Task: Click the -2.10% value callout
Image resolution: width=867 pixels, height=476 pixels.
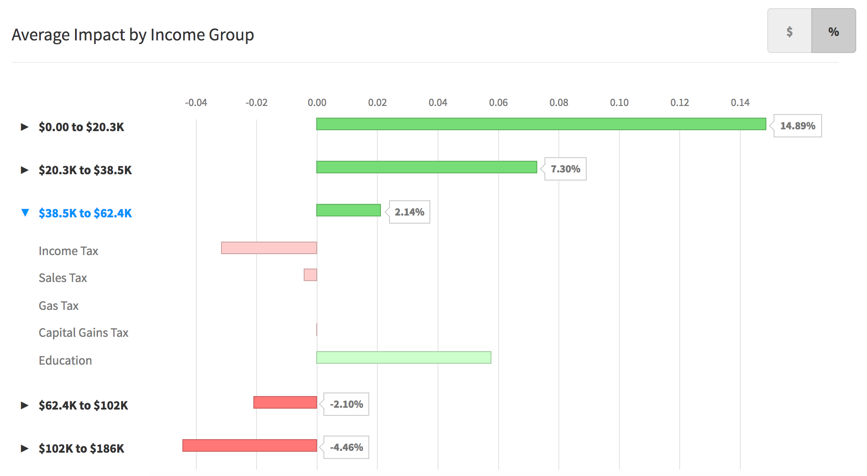Action: click(346, 404)
